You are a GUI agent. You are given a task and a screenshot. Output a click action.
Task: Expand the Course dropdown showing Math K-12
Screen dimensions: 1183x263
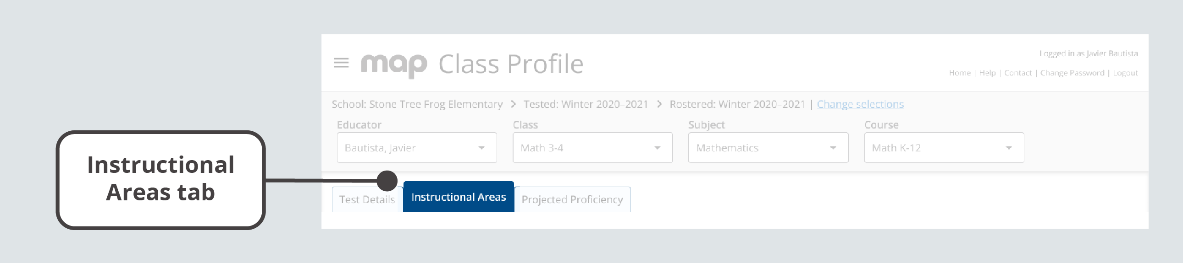(x=943, y=148)
